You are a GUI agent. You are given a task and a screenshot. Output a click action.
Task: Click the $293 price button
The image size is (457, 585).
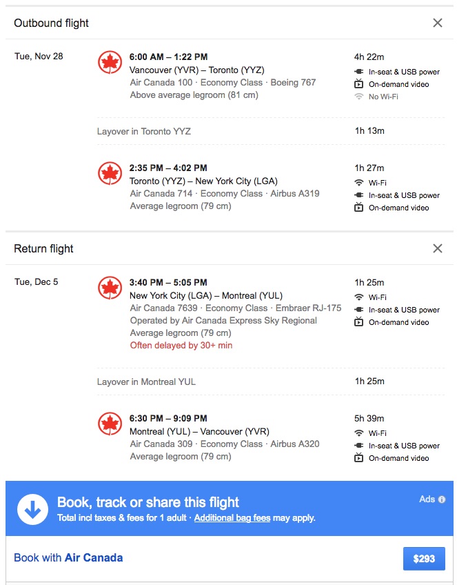click(x=424, y=559)
